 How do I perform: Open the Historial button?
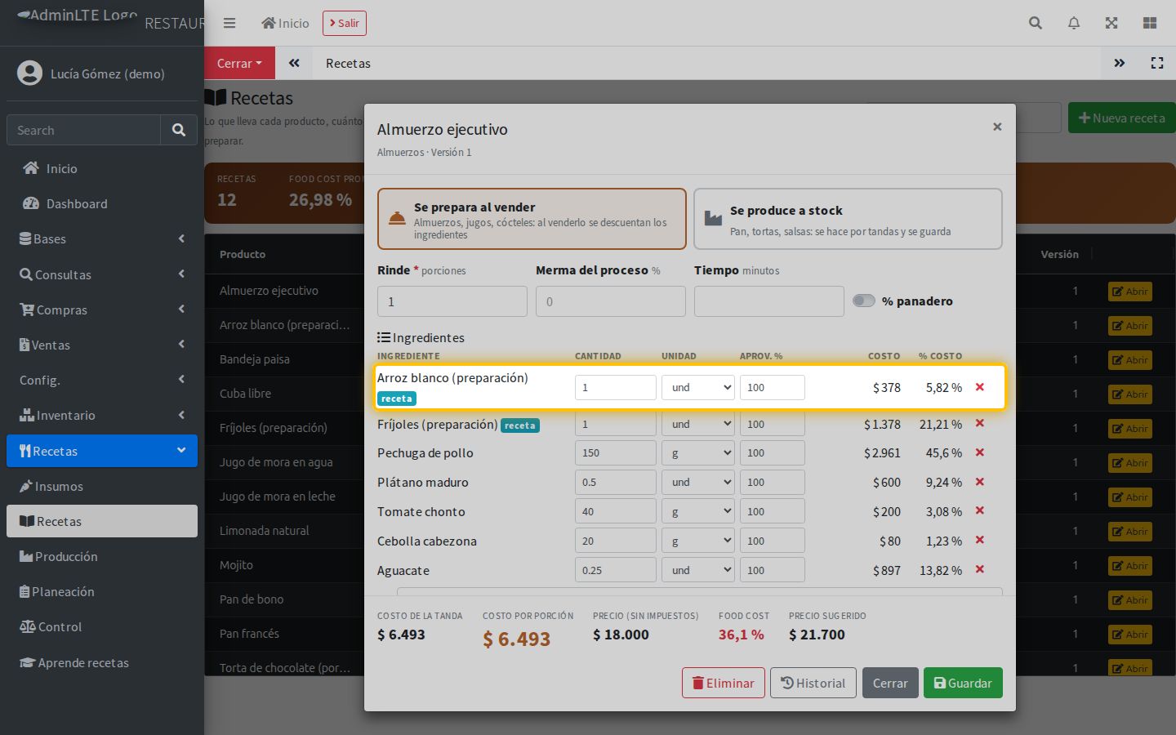click(x=813, y=683)
